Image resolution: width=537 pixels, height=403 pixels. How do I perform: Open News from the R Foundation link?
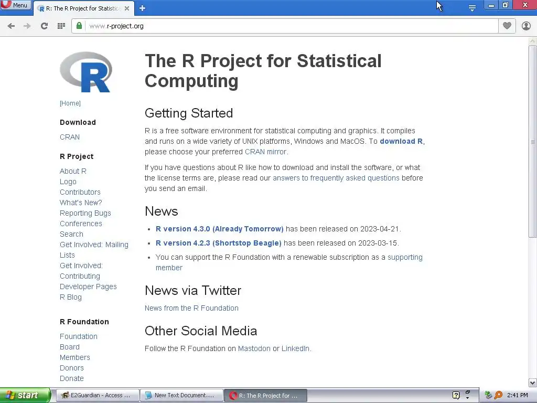coord(191,308)
